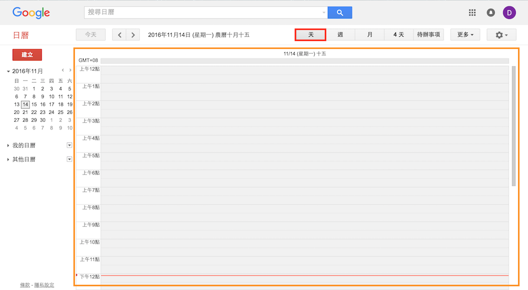528x290 pixels.
Task: Switch to 月 view
Action: click(x=370, y=35)
